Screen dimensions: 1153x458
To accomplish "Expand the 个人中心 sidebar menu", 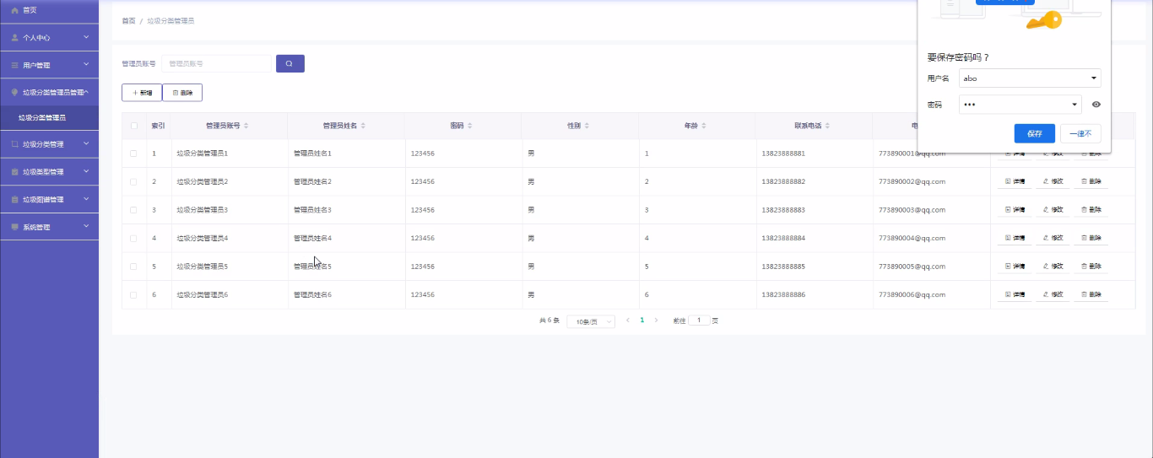I will coord(49,38).
